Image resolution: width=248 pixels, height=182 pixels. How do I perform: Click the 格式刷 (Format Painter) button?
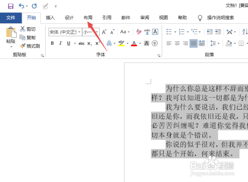[30, 46]
